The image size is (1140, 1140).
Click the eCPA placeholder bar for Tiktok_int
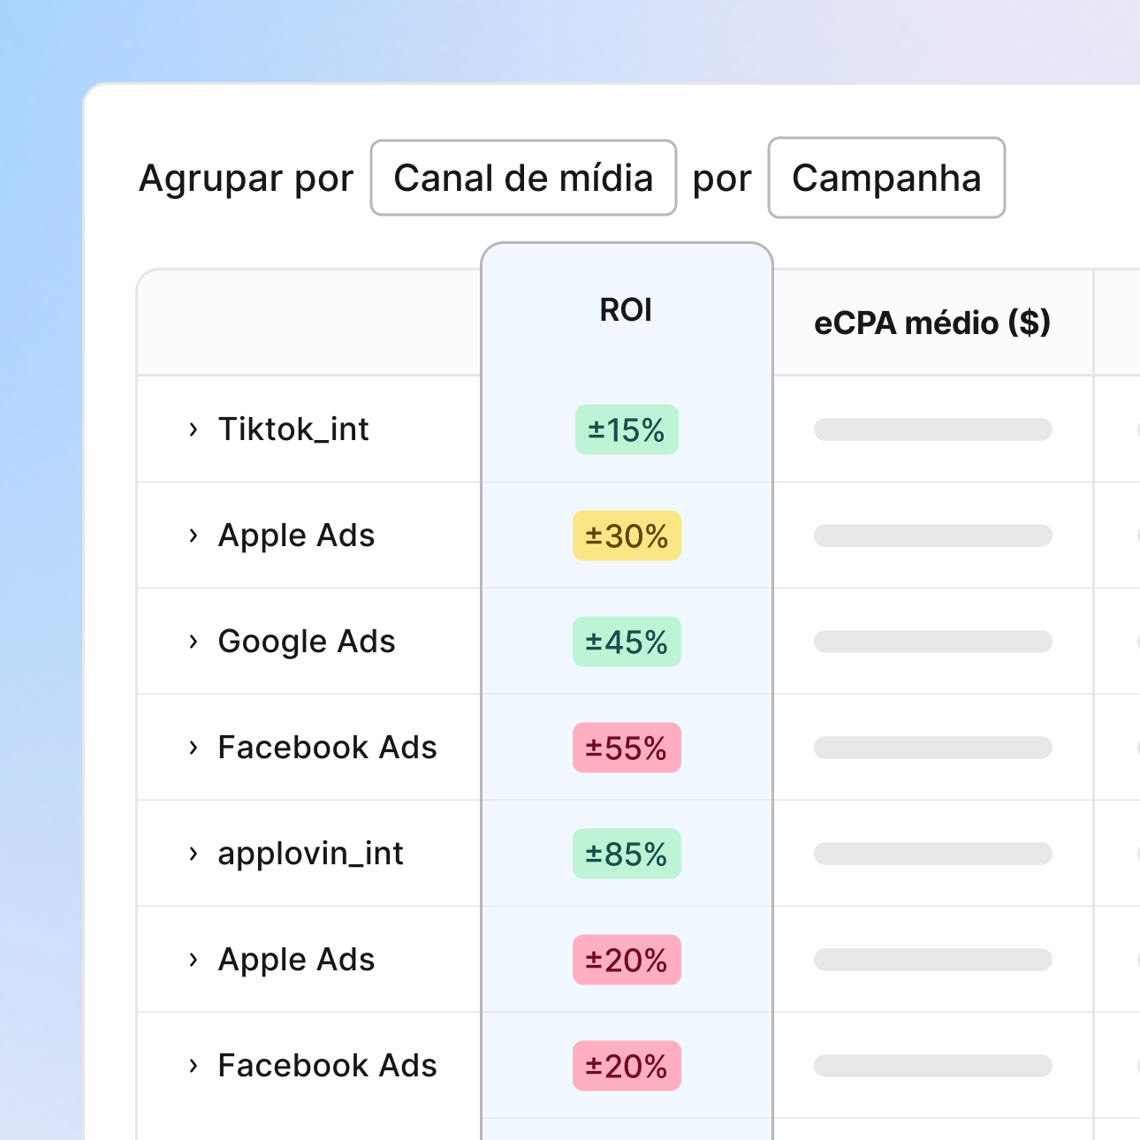[932, 429]
